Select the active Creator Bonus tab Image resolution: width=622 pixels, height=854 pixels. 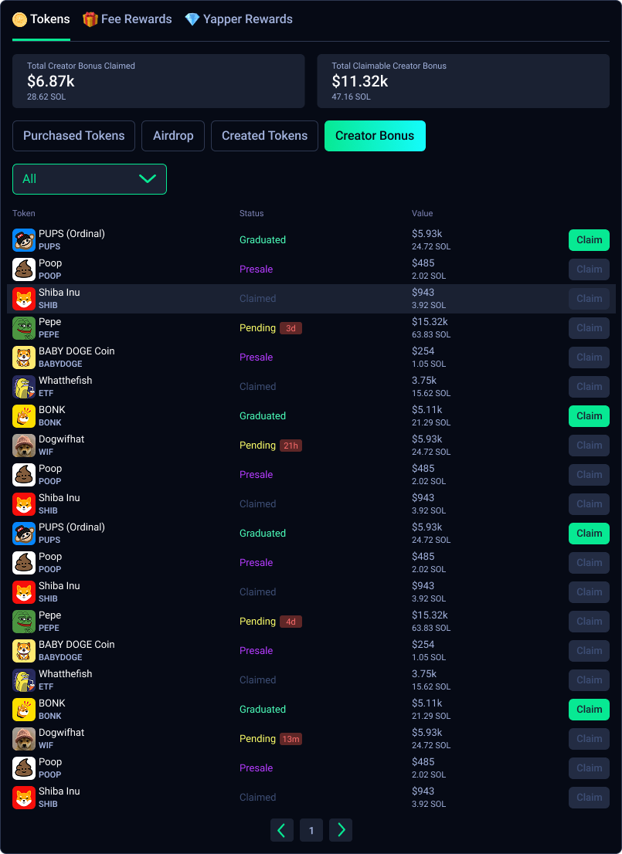click(x=375, y=136)
